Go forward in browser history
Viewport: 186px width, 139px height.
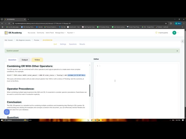(x=6, y=23)
